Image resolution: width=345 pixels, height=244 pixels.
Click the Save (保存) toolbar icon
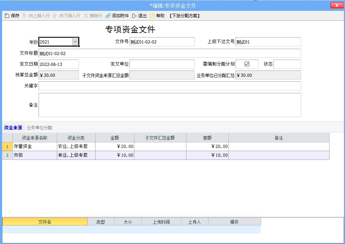[7, 16]
